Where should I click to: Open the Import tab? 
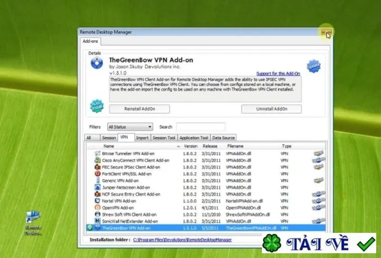(142, 137)
